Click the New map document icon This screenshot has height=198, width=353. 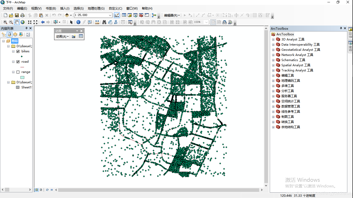(5, 15)
